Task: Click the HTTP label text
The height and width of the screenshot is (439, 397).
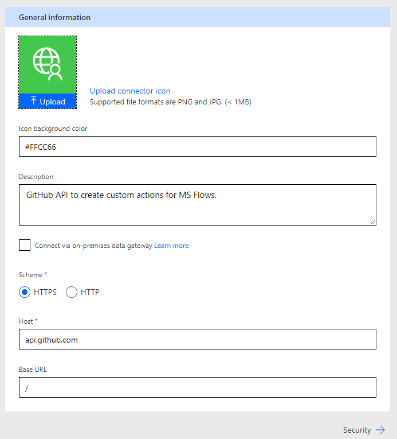Action: (x=90, y=292)
